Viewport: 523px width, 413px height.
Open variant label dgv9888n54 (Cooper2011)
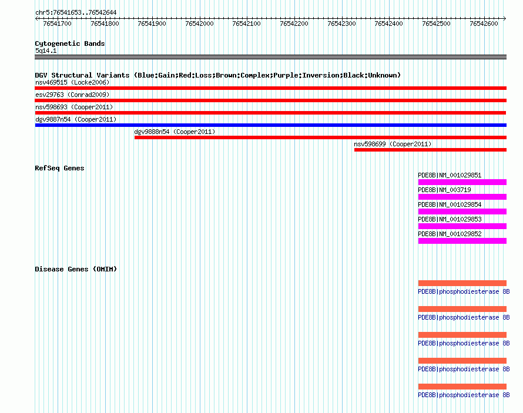pos(175,132)
